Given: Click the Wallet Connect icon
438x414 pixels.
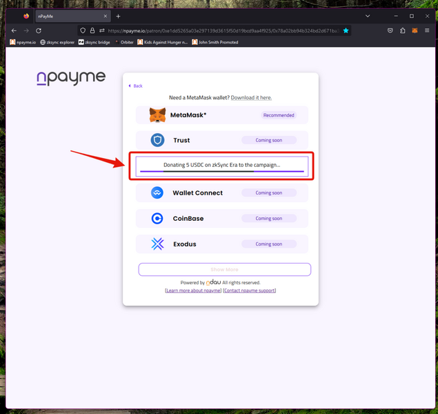Looking at the screenshot, I should click(x=157, y=193).
